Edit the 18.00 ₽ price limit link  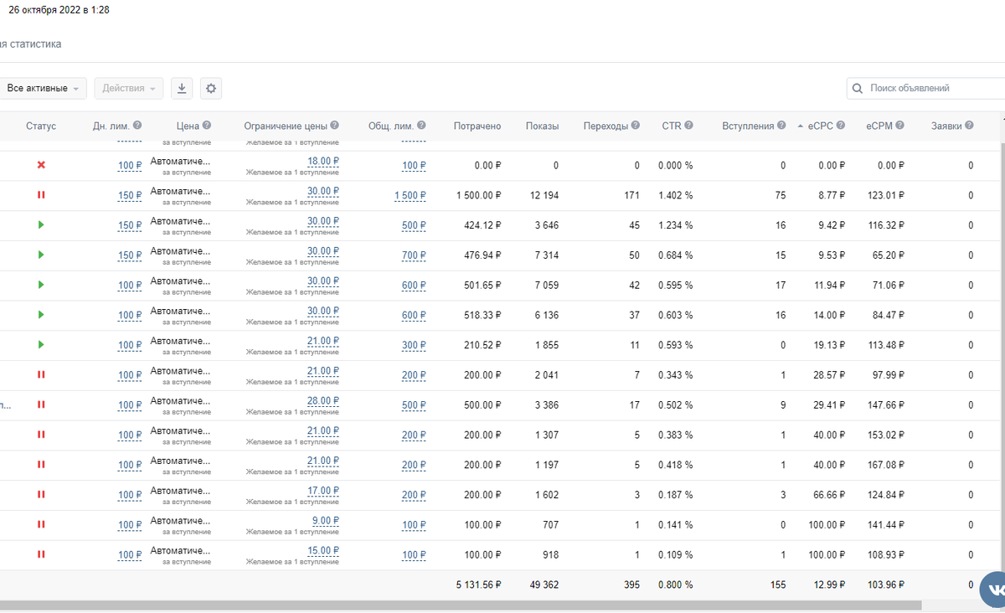[x=323, y=161]
